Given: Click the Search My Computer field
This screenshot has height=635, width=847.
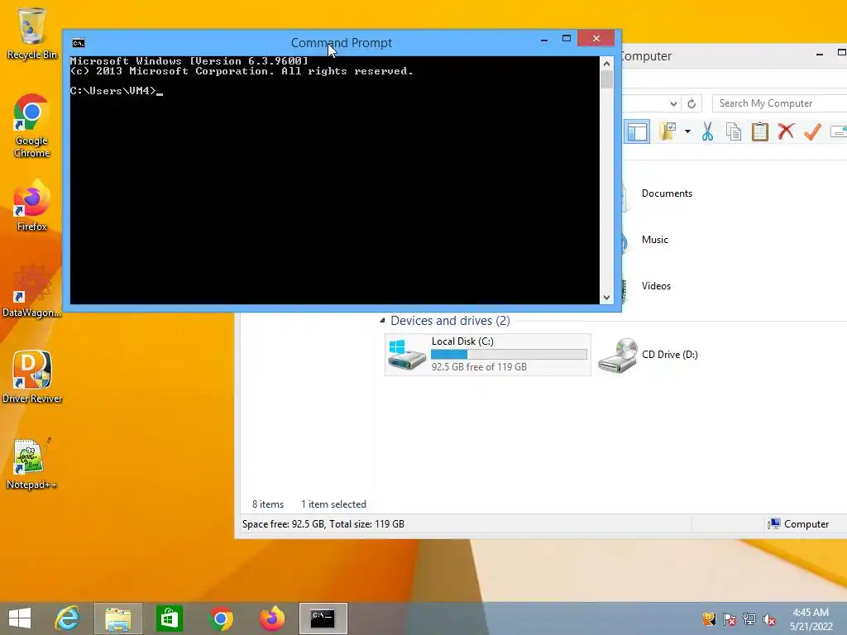Looking at the screenshot, I should (779, 103).
